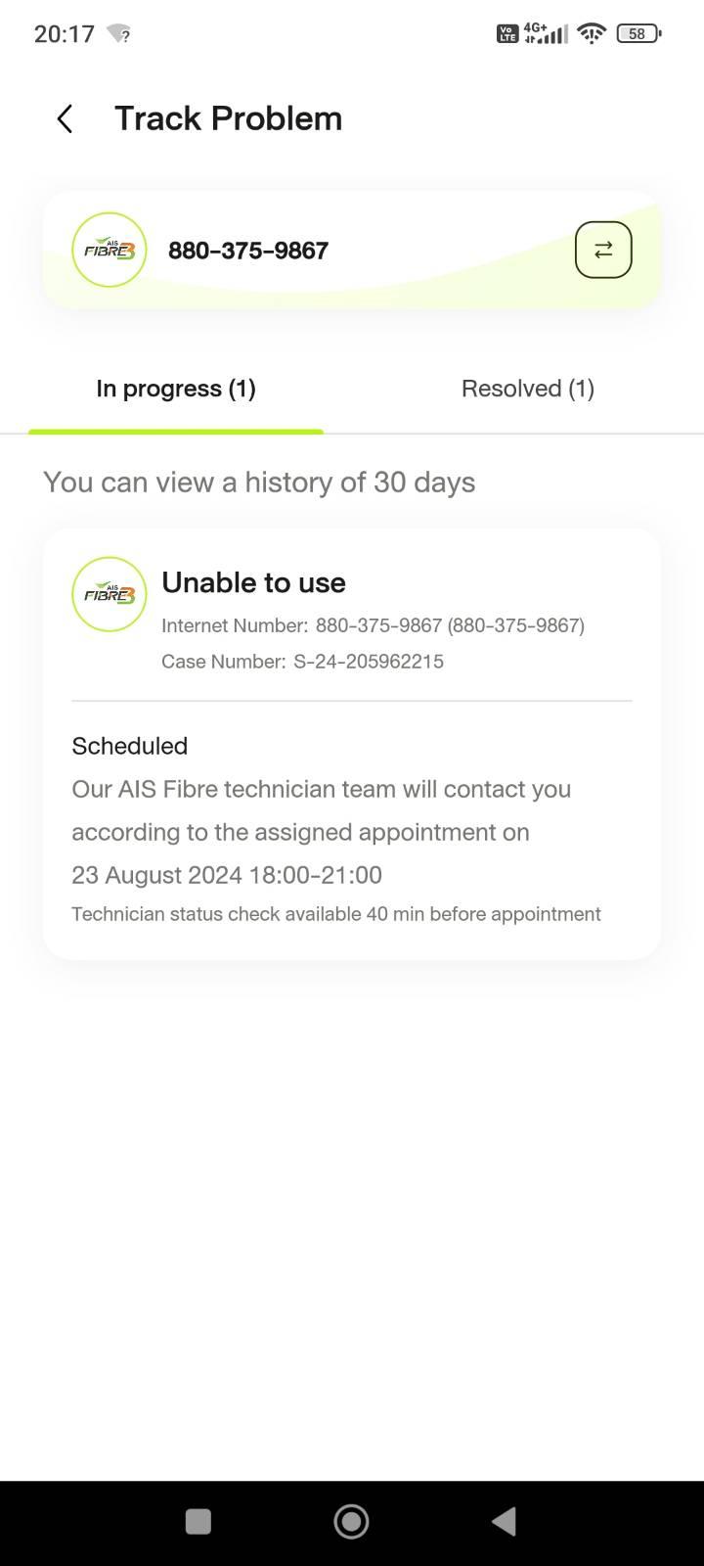Screen dimensions: 704x1566
Task: Tap the 23 August 2024 18:00-21:00 appointment text
Action: (227, 875)
